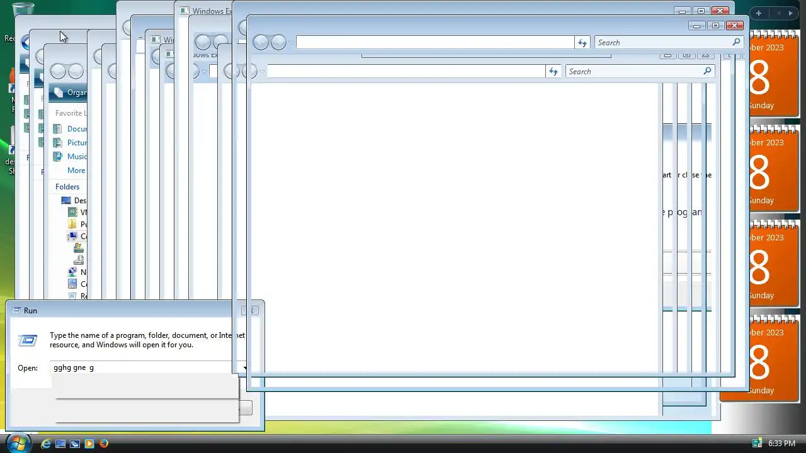The width and height of the screenshot is (806, 453).
Task: Click the sidebar plus button to add gadgets
Action: [x=759, y=13]
